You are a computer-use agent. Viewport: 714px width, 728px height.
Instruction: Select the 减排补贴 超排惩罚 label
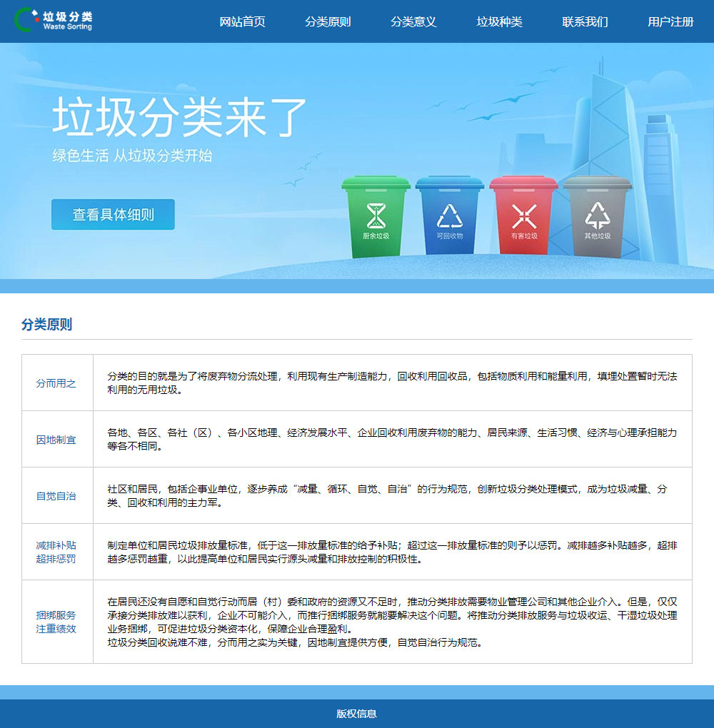tap(56, 552)
